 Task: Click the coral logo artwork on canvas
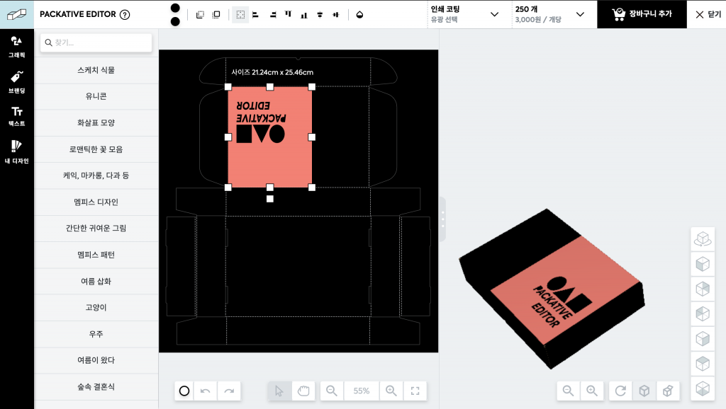pos(270,137)
